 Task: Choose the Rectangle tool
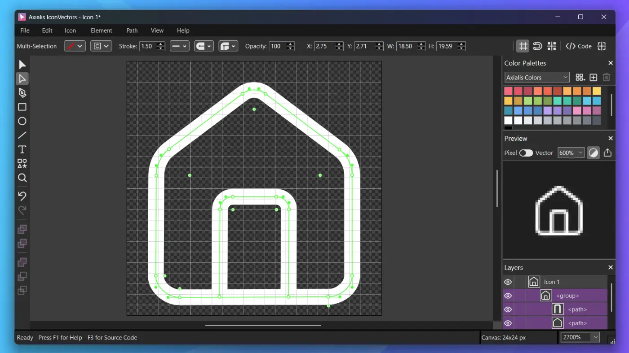click(x=22, y=107)
